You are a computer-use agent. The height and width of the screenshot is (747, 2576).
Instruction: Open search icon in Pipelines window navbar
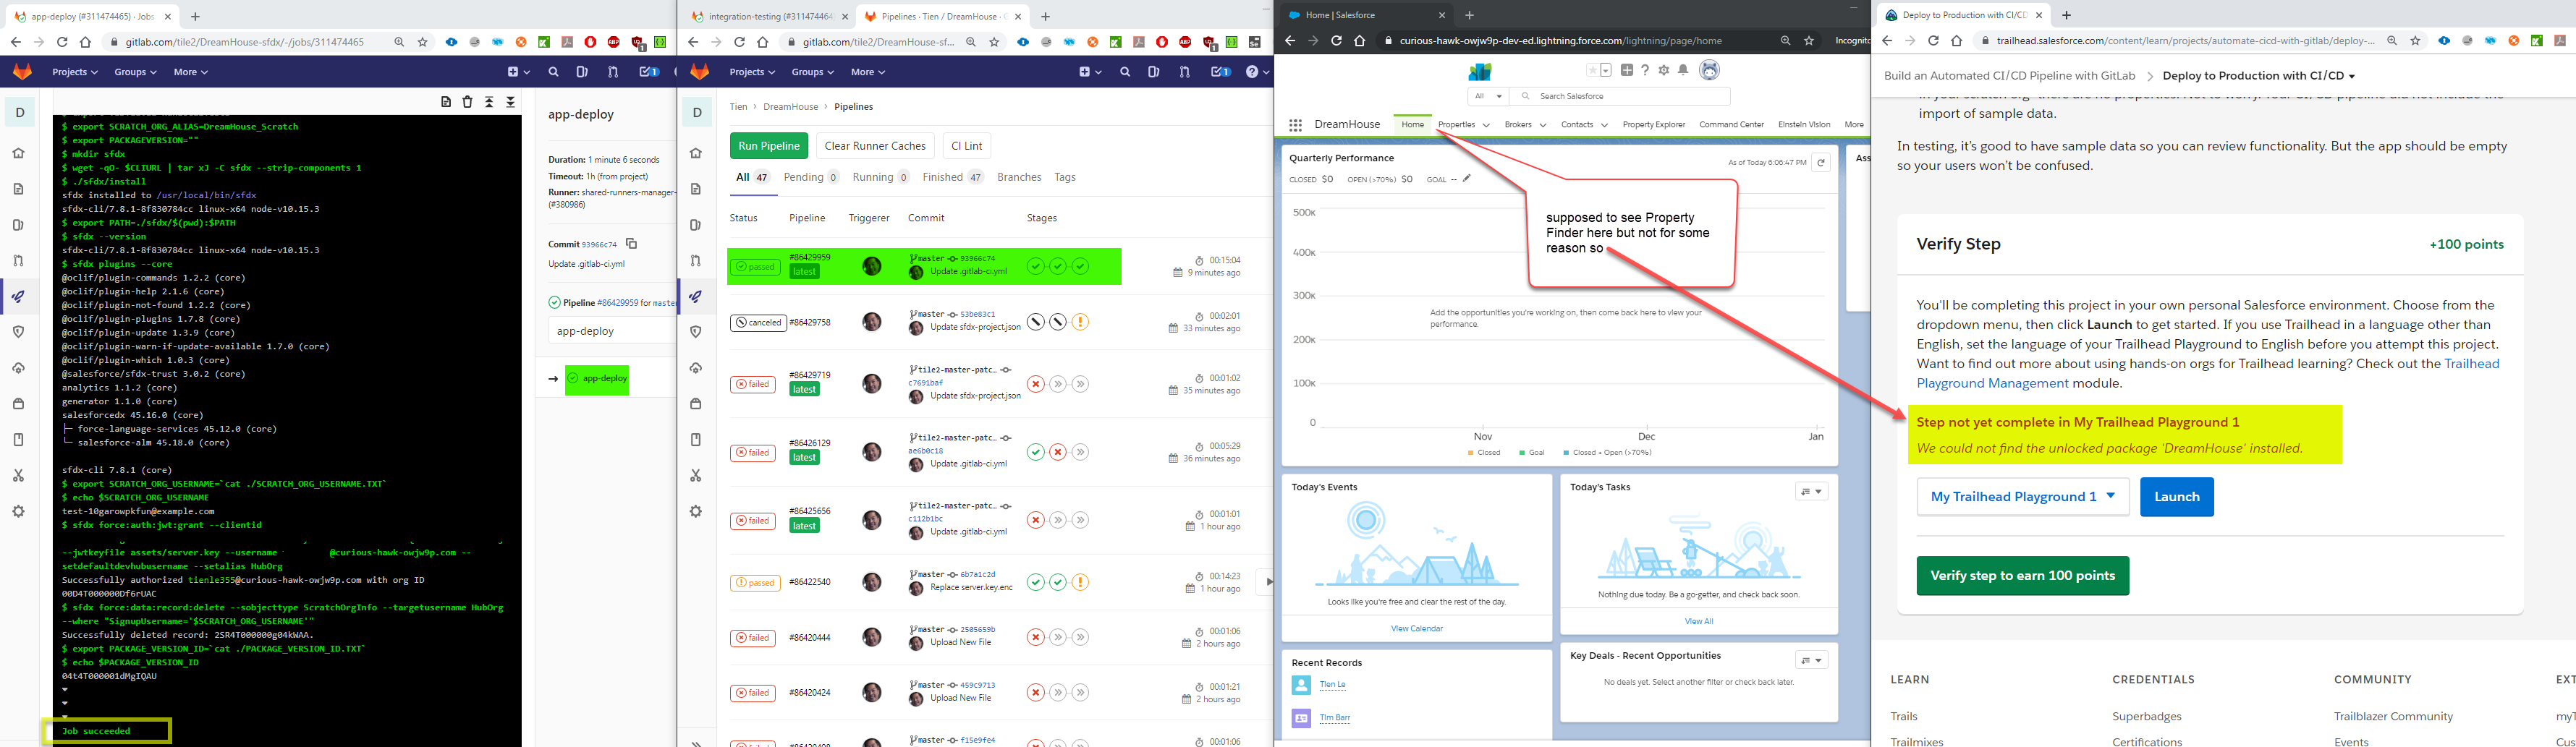coord(1125,72)
